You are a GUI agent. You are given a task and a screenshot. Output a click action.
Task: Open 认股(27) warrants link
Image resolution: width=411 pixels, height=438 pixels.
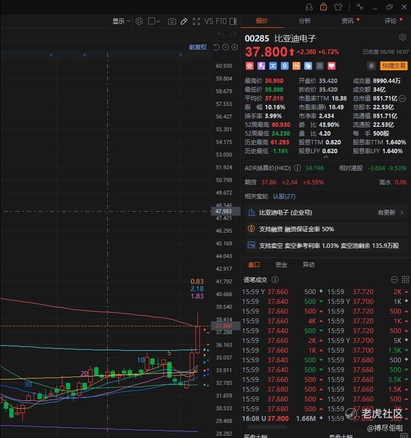tap(284, 197)
